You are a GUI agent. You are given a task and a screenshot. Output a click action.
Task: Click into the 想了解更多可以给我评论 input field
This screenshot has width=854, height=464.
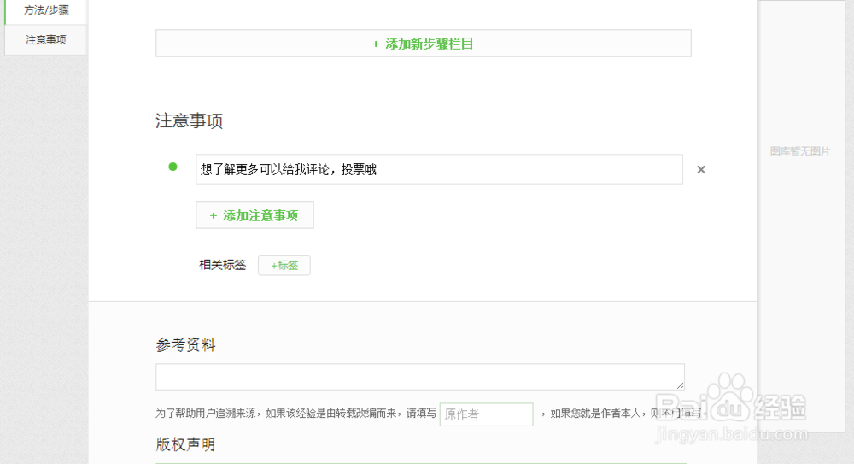coord(439,169)
